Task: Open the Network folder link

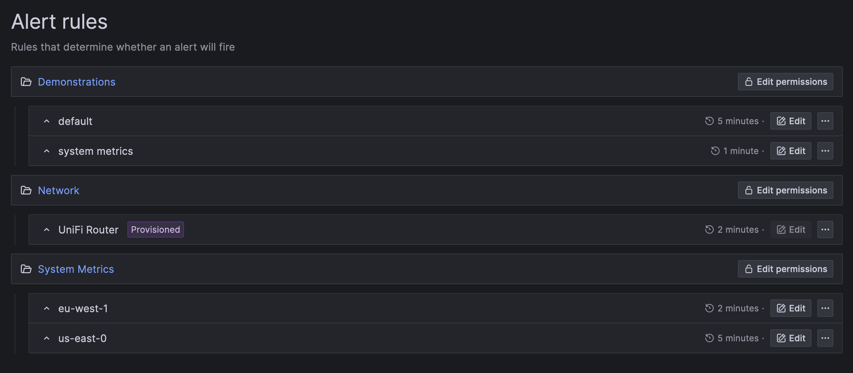Action: (59, 190)
